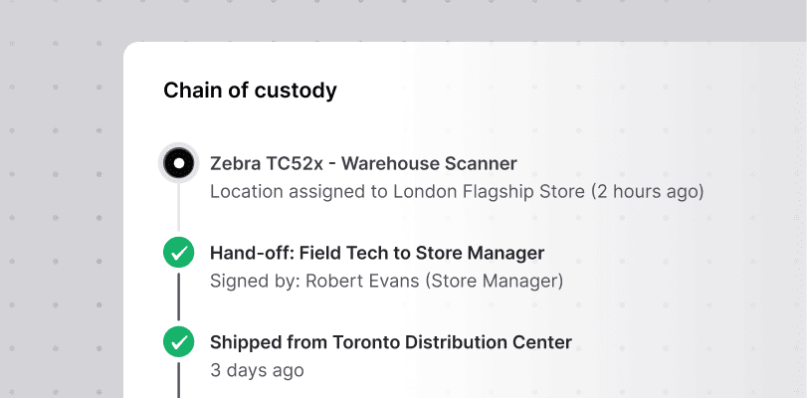Click the green checkmark next to Hand-off step
Image resolution: width=807 pixels, height=398 pixels.
(x=178, y=253)
